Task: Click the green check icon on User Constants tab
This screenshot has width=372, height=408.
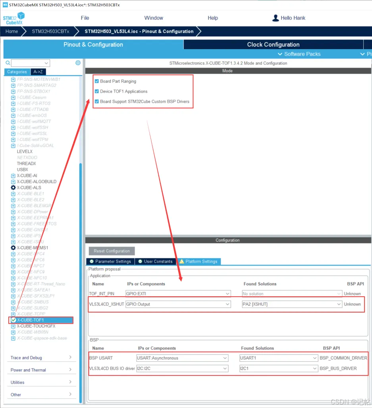Action: [x=140, y=261]
